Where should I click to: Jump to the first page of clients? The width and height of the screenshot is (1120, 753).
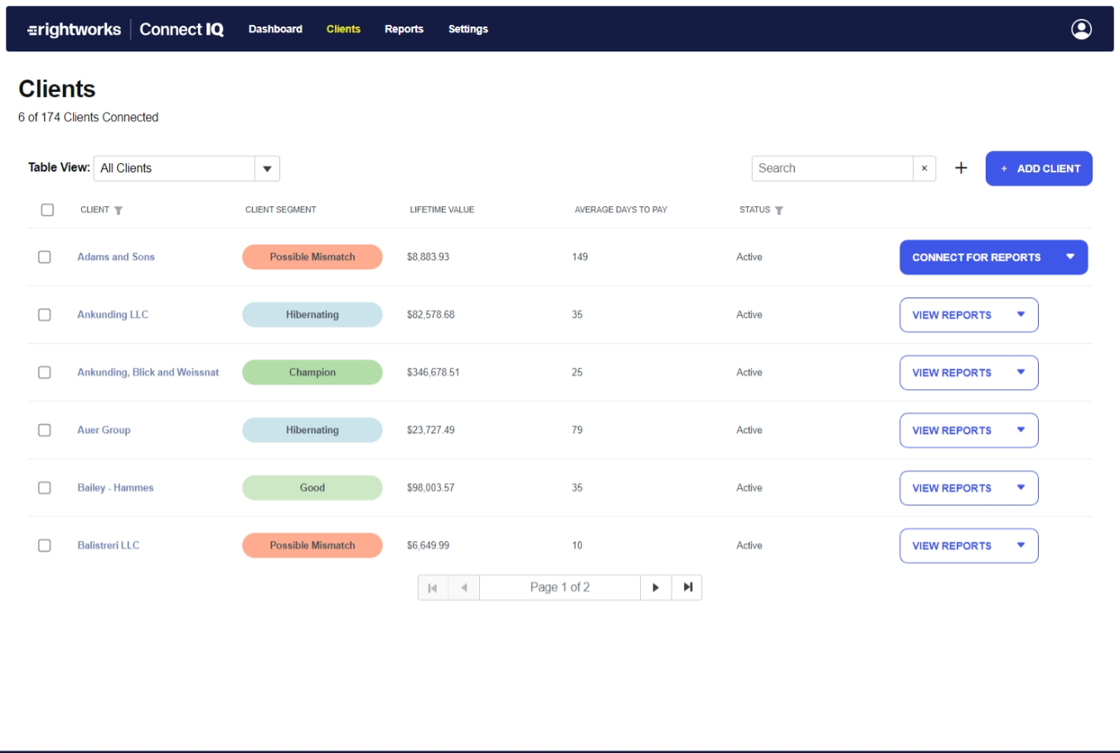click(433, 586)
